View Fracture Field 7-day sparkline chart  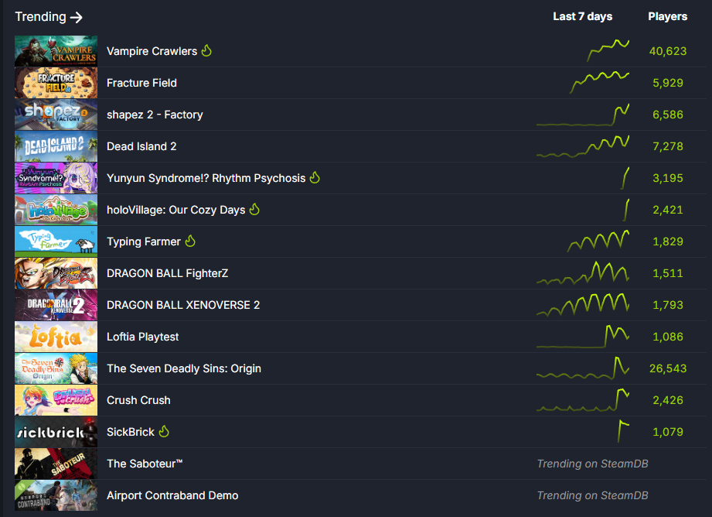[599, 82]
